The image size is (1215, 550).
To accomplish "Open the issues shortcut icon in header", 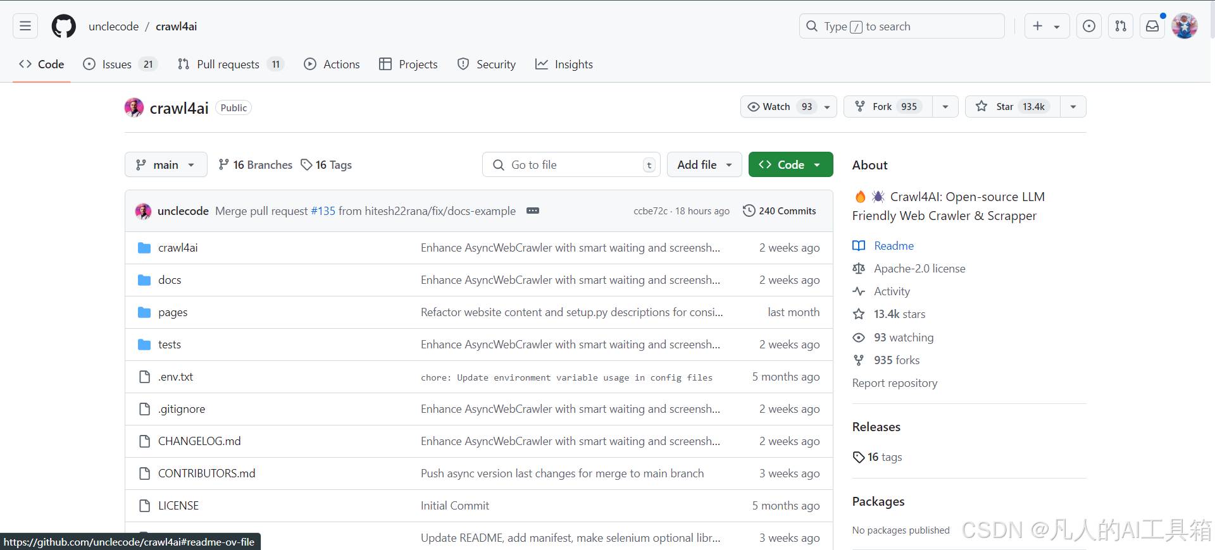I will pos(1089,26).
